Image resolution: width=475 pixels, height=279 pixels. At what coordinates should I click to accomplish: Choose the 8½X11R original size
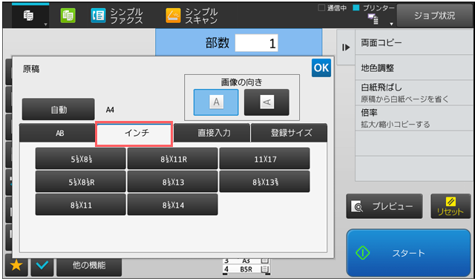pyautogui.click(x=172, y=159)
